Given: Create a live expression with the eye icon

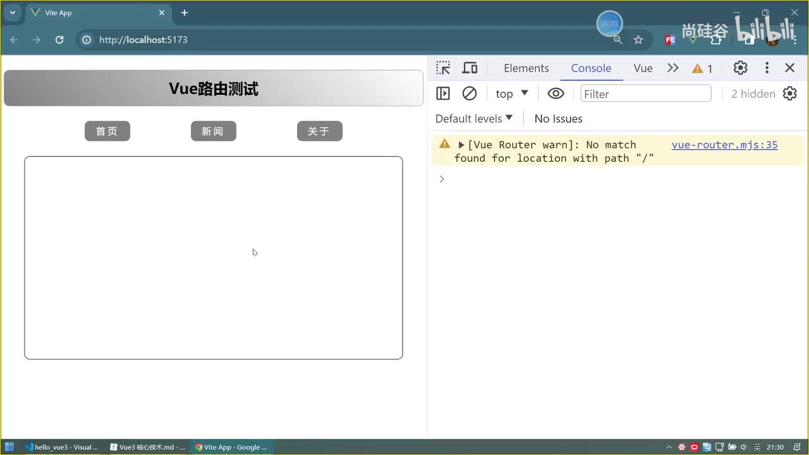Looking at the screenshot, I should click(556, 94).
